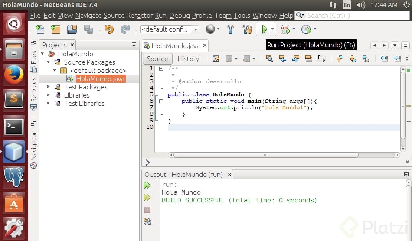This screenshot has height=241, width=412.
Task: Collapse the Source Packages node
Action: [x=48, y=62]
